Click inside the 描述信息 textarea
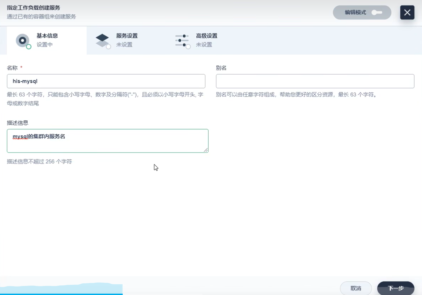422x295 pixels. [x=108, y=141]
